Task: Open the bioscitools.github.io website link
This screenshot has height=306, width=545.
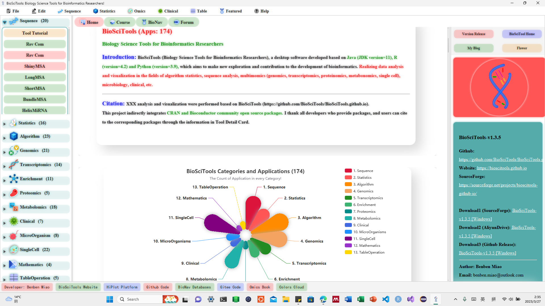Action: [502, 168]
